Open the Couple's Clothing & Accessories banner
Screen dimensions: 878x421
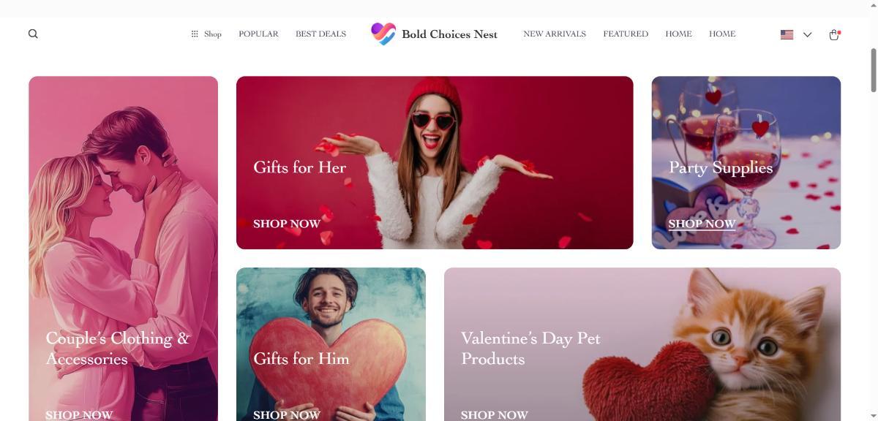tap(123, 249)
